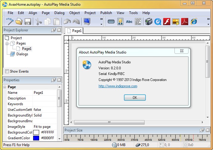Open the Edit menu

pyautogui.click(x=21, y=13)
